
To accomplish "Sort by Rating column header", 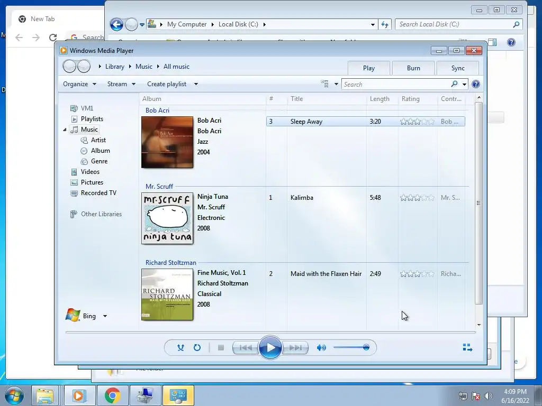I will point(418,99).
